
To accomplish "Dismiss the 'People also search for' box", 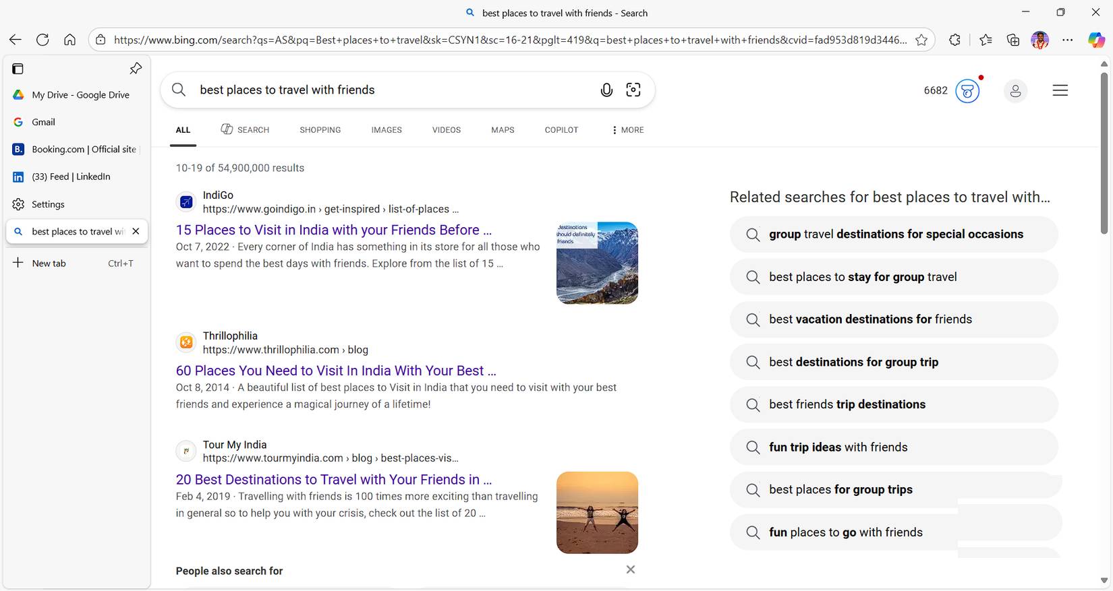I will 630,569.
